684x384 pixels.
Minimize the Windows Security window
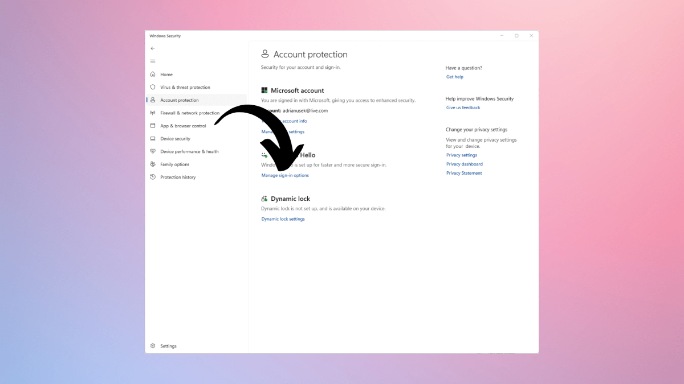pos(502,35)
